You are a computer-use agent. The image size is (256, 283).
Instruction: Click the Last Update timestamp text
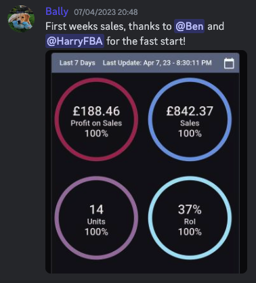[x=157, y=63]
